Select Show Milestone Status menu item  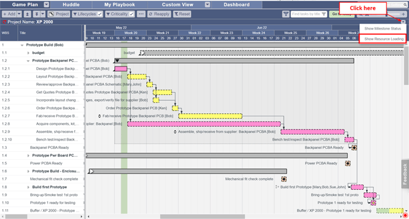(383, 28)
